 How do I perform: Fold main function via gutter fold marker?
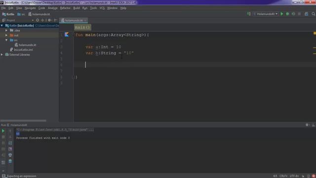pos(74,35)
